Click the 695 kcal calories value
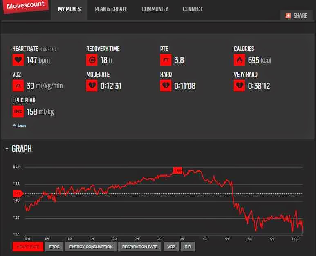 [x=260, y=60]
